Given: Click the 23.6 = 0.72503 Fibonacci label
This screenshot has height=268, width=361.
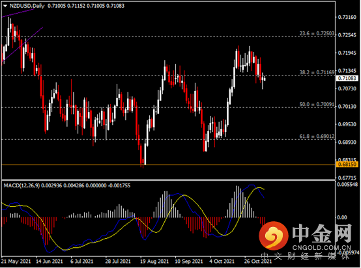Looking at the screenshot, I should click(317, 33).
